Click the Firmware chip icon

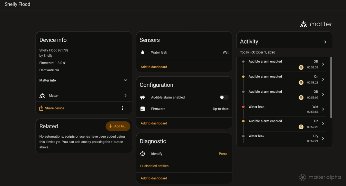pyautogui.click(x=143, y=109)
